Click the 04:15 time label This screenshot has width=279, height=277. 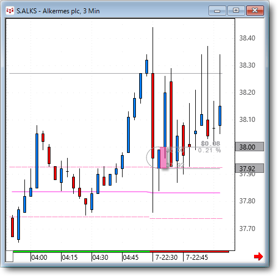point(70,257)
